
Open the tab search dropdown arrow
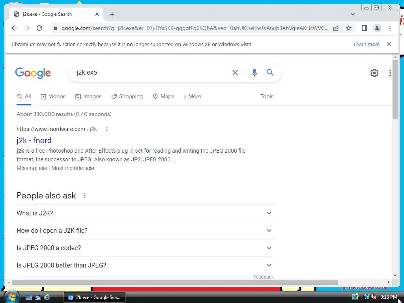tap(352, 14)
